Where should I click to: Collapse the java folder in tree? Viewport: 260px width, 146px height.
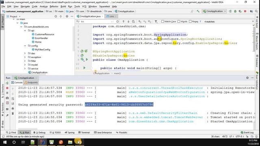[x=17, y=23]
